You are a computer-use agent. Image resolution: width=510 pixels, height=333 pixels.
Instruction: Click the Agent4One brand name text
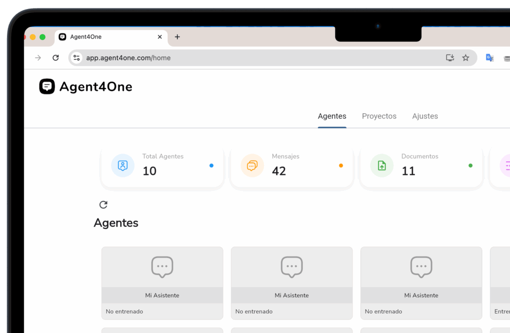[96, 87]
